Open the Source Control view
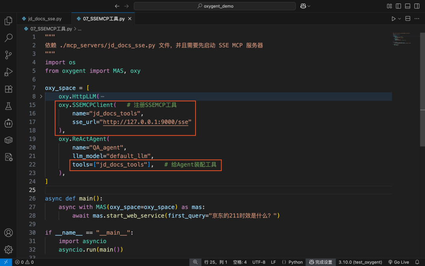Image resolution: width=425 pixels, height=266 pixels. click(8, 55)
